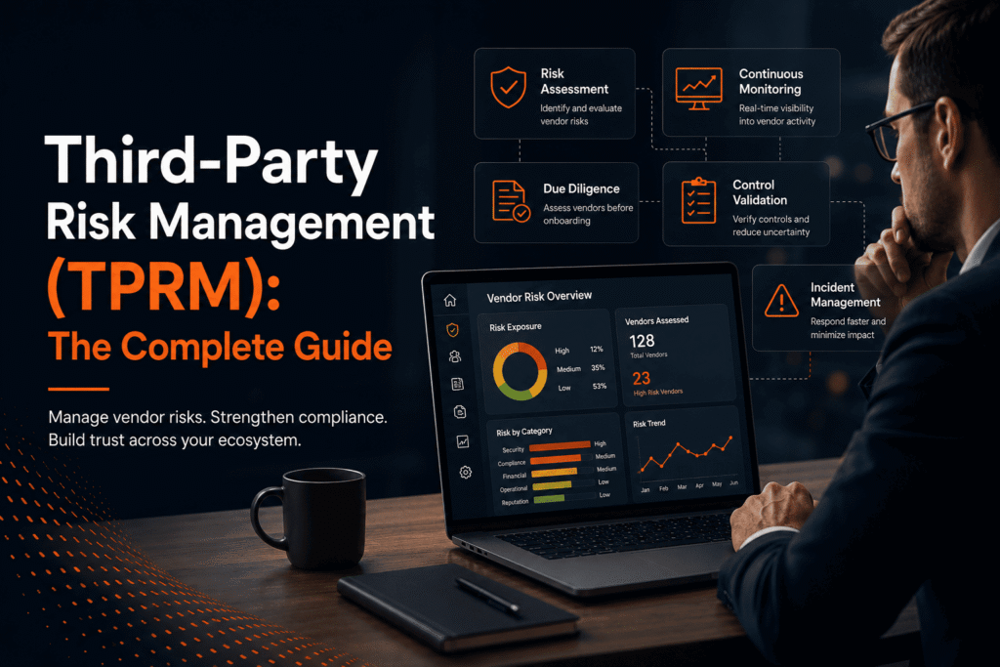1000x667 pixels.
Task: Click the Risk Trend line chart
Action: point(686,453)
